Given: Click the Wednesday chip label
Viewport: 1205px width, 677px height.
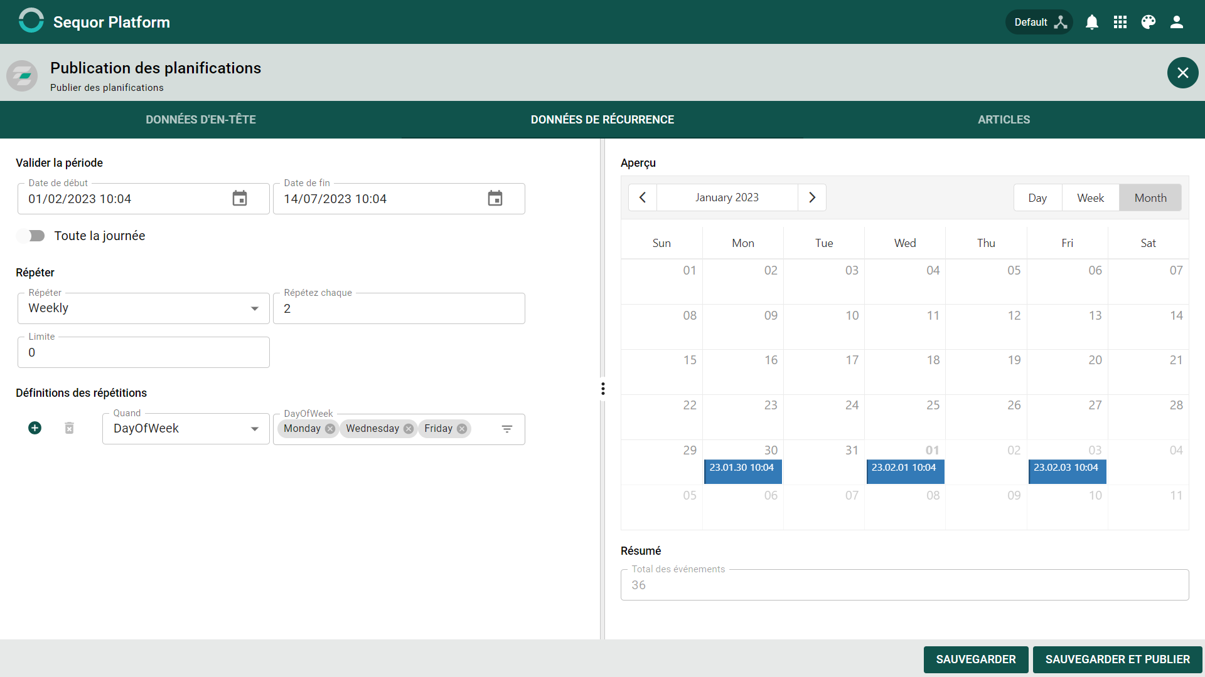Looking at the screenshot, I should coord(372,429).
